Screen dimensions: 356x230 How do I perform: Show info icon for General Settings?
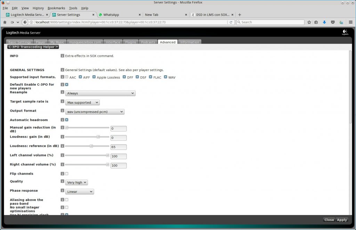coord(62,70)
